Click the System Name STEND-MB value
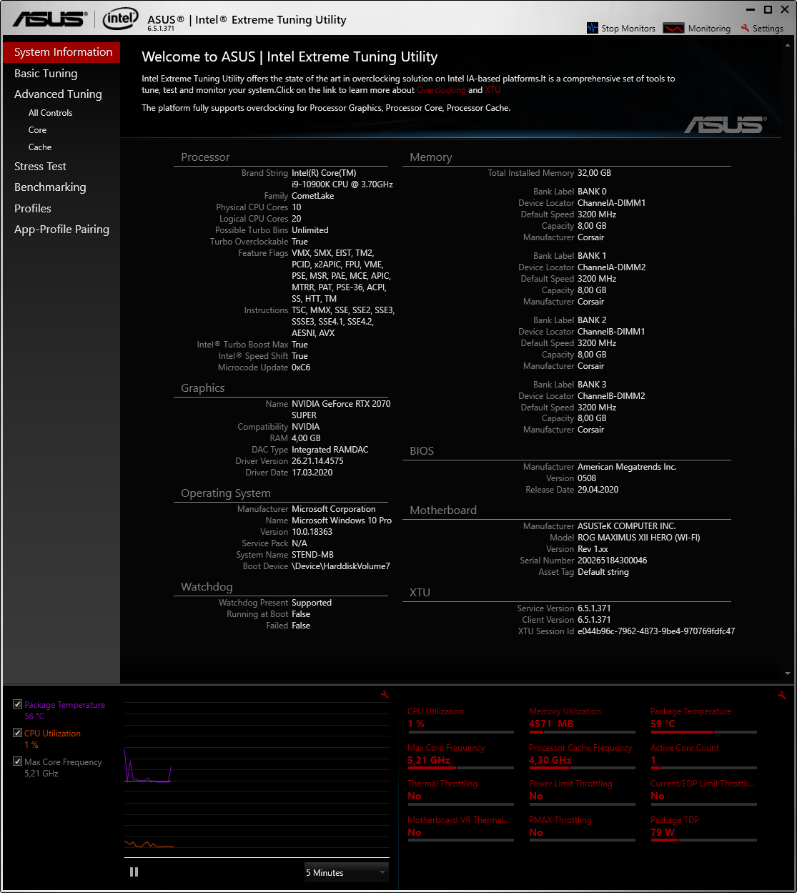Screen dimensions: 797x893 pos(312,555)
